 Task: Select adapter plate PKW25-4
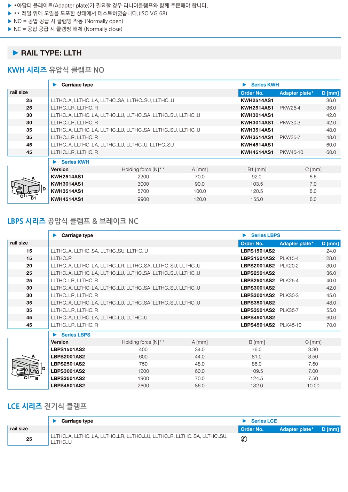[290, 108]
